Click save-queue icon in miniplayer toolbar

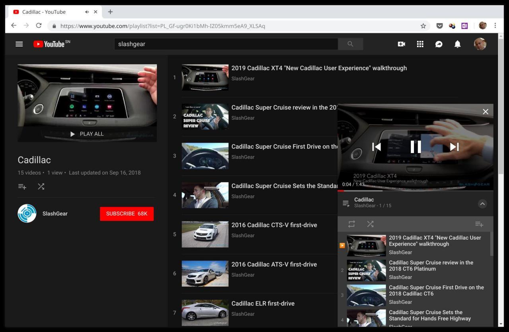(479, 224)
